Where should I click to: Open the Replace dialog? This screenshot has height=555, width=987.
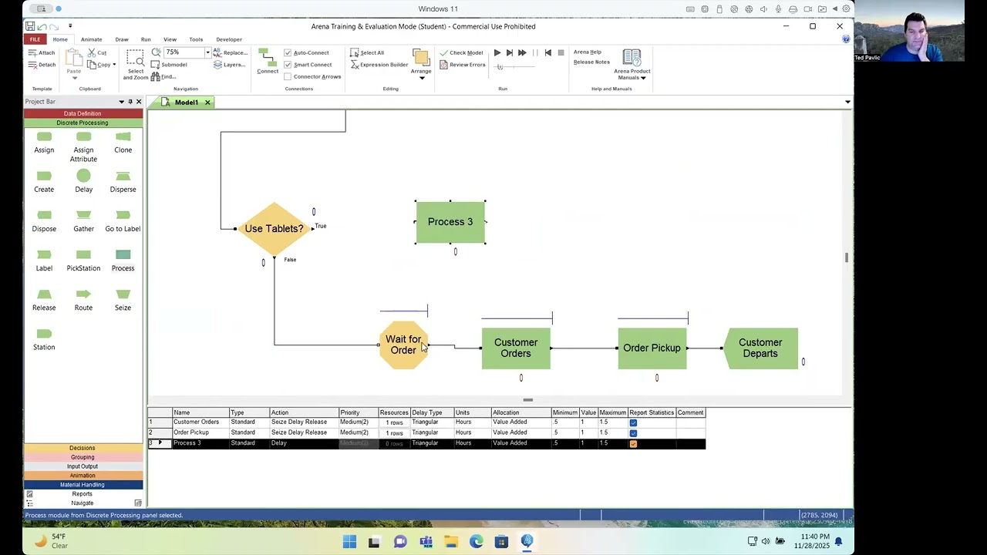230,52
